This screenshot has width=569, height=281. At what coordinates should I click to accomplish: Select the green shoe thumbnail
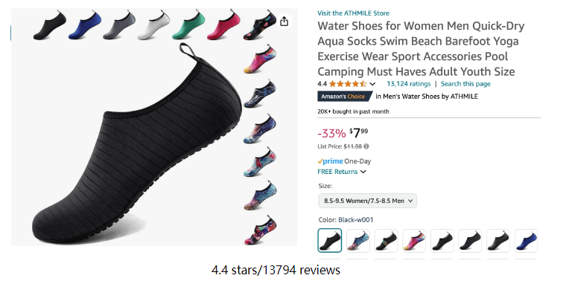[188, 26]
